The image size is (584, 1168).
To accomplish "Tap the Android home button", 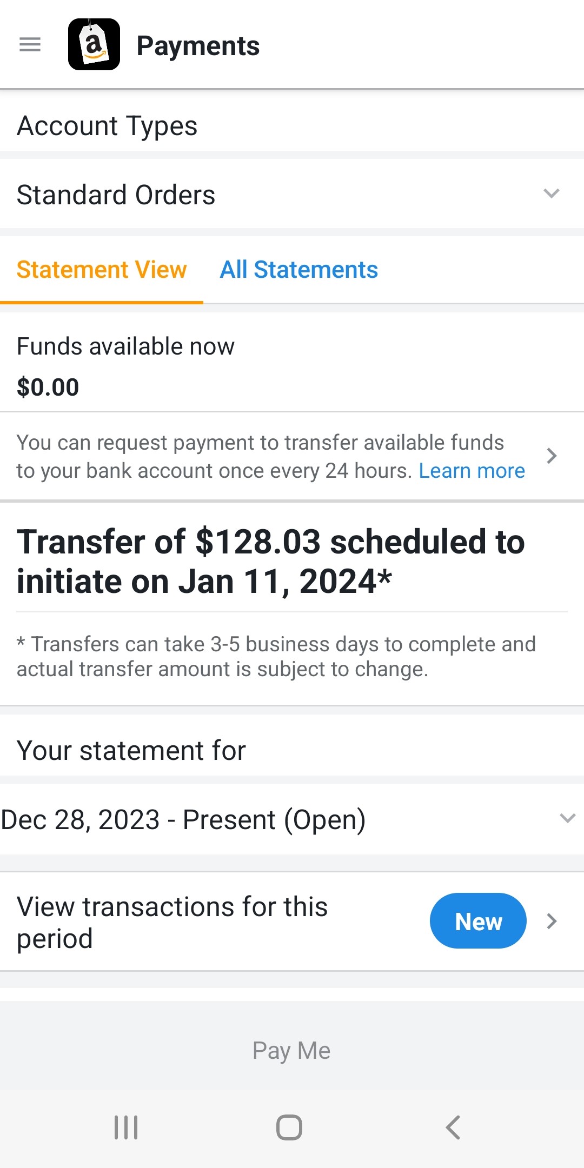I will pyautogui.click(x=289, y=1127).
